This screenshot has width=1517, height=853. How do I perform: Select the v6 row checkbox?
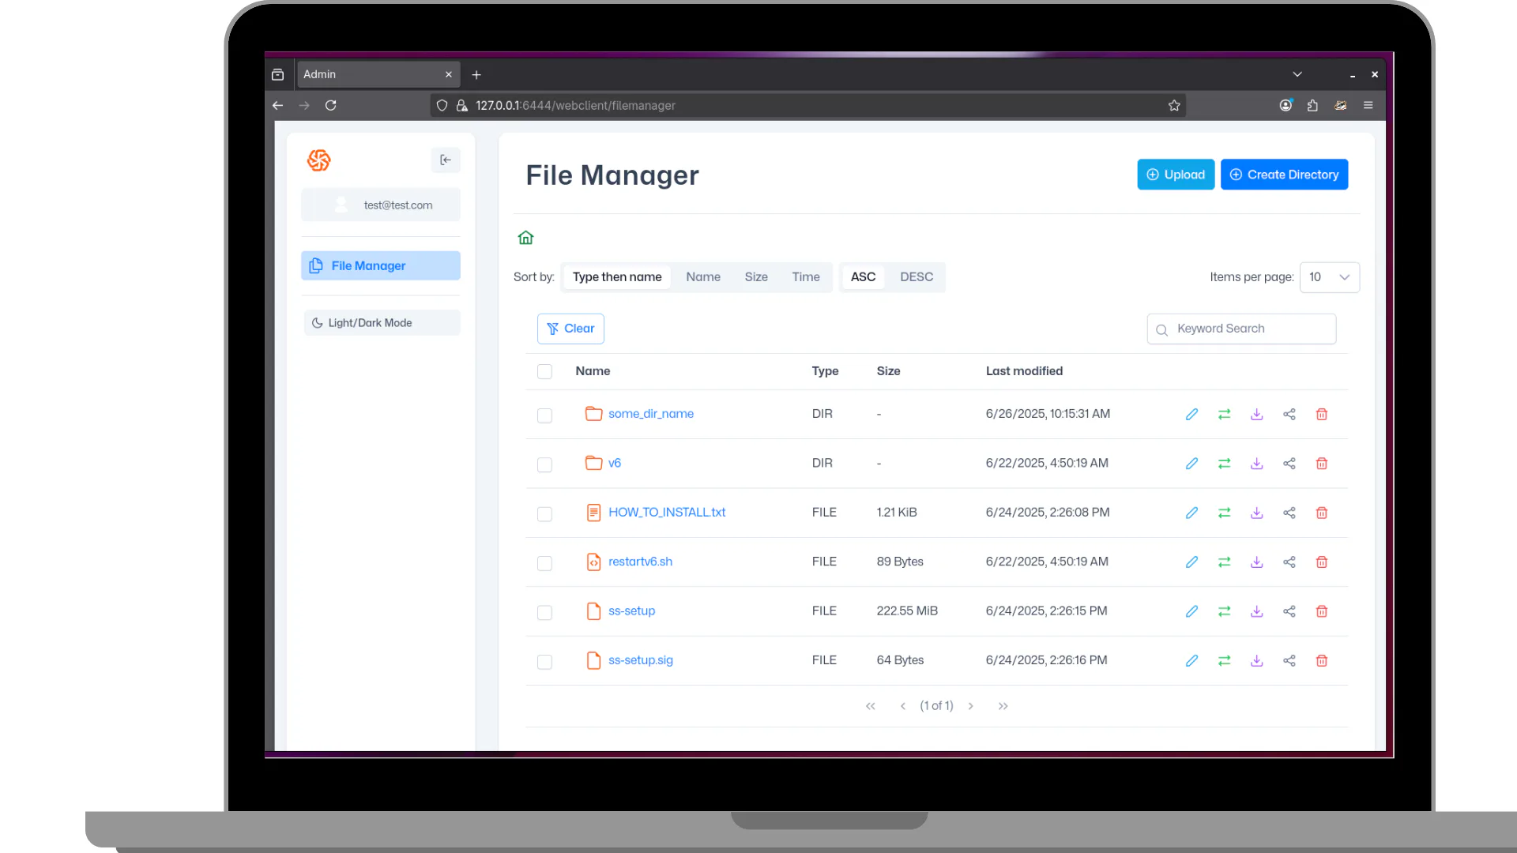coord(544,465)
